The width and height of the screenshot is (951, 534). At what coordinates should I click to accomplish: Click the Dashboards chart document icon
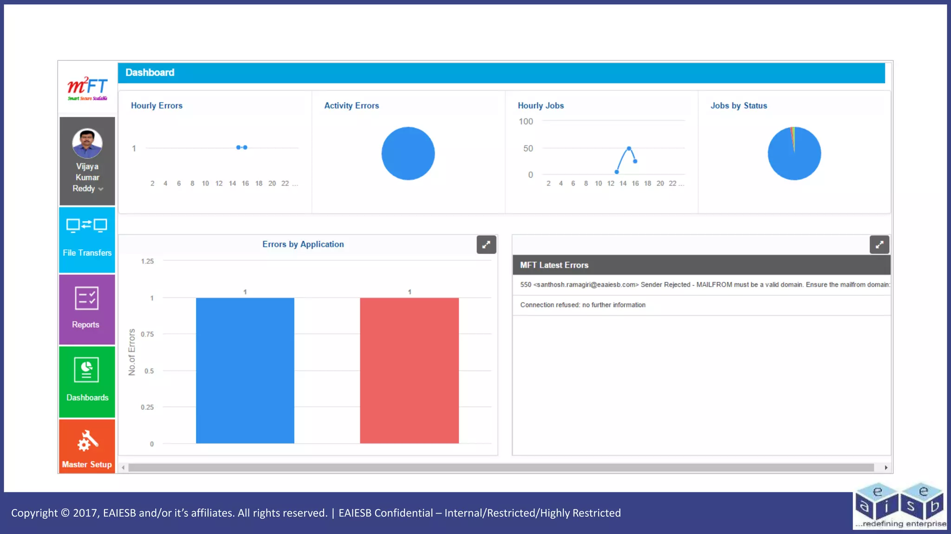coord(87,370)
